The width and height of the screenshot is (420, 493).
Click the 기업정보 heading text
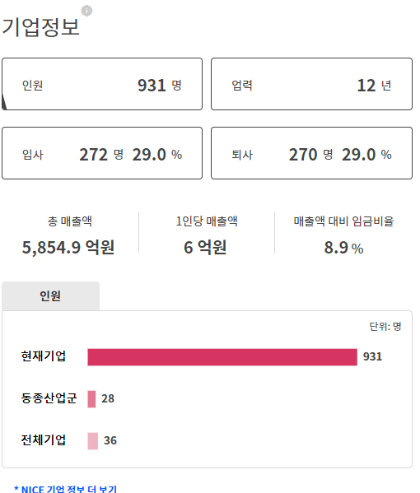pos(40,27)
